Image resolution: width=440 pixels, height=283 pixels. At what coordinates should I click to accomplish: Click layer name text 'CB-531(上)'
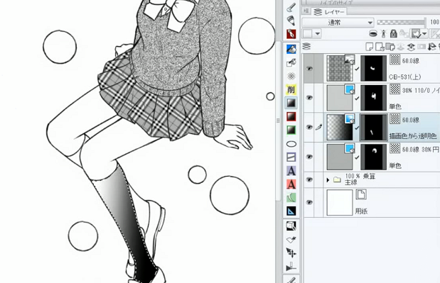pos(405,77)
